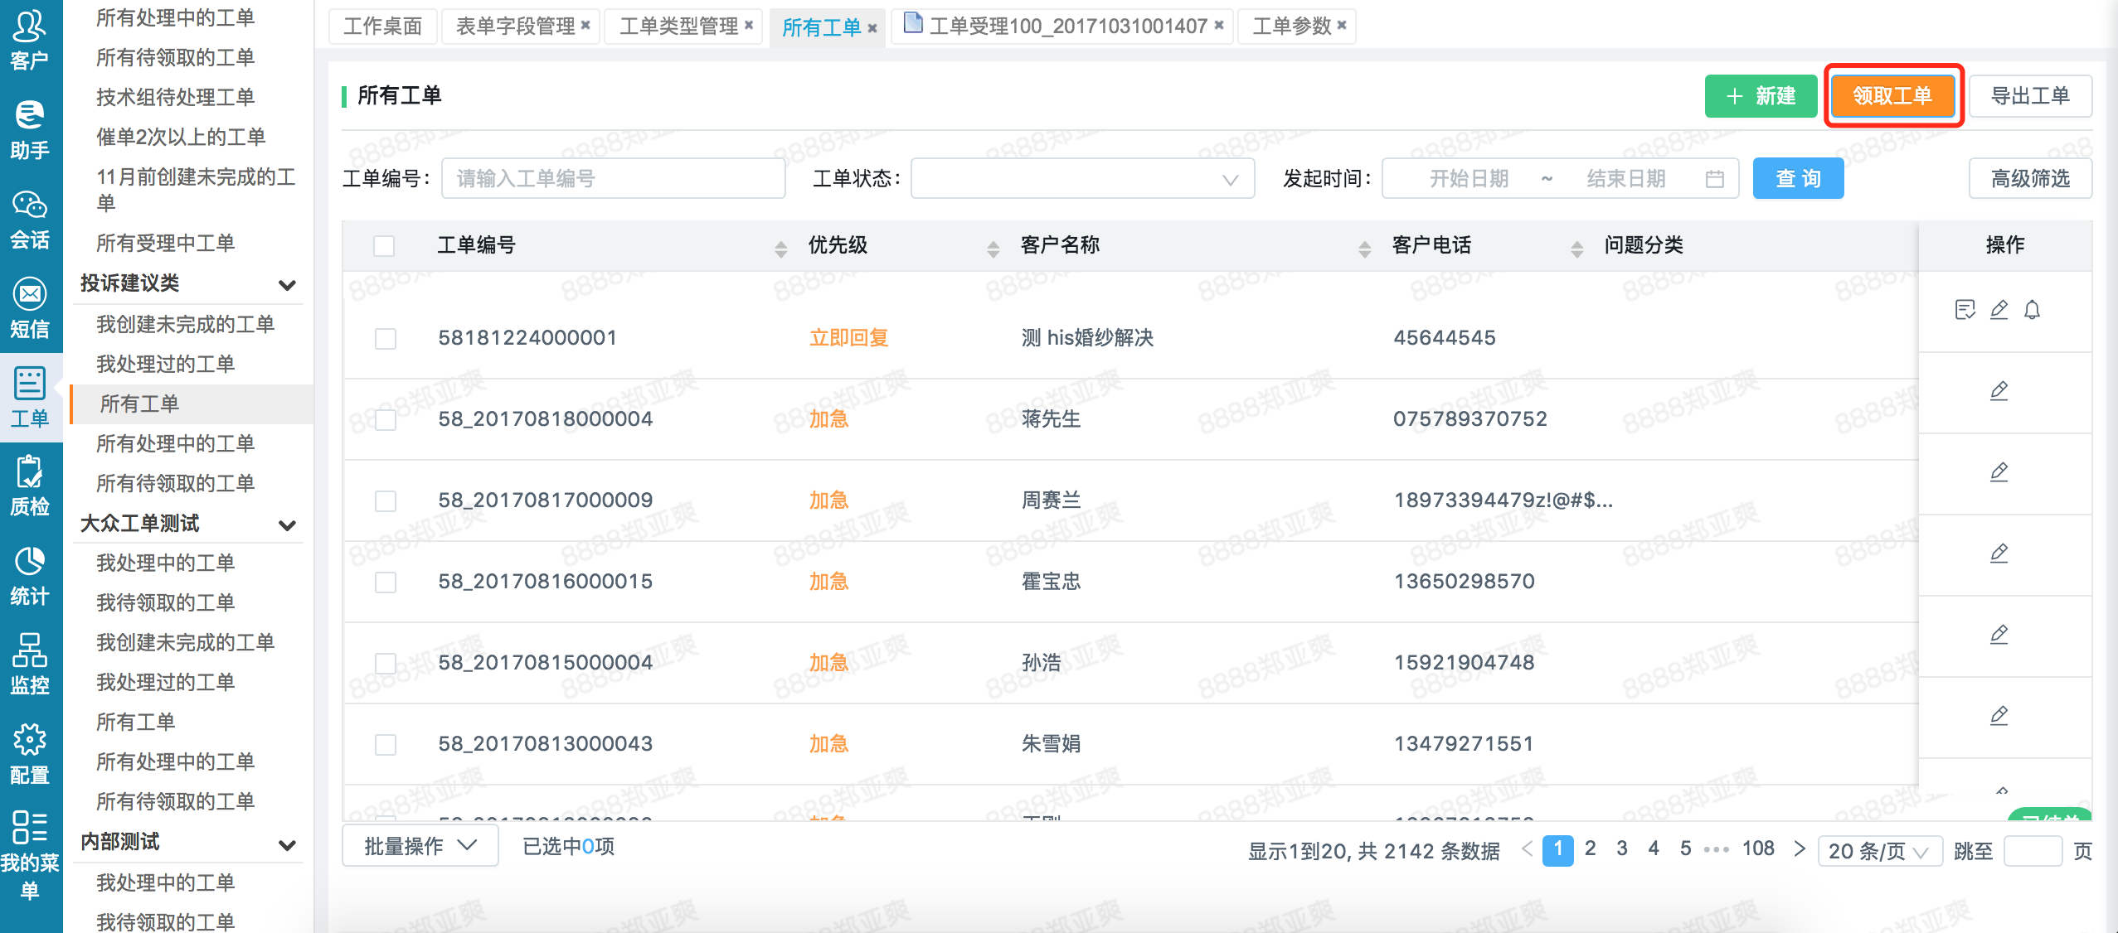This screenshot has width=2118, height=933.
Task: Close the 所有工单 tab
Action: 872,28
